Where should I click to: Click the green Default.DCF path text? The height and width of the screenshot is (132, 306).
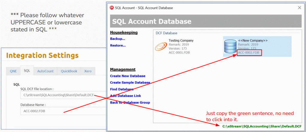[262, 126]
